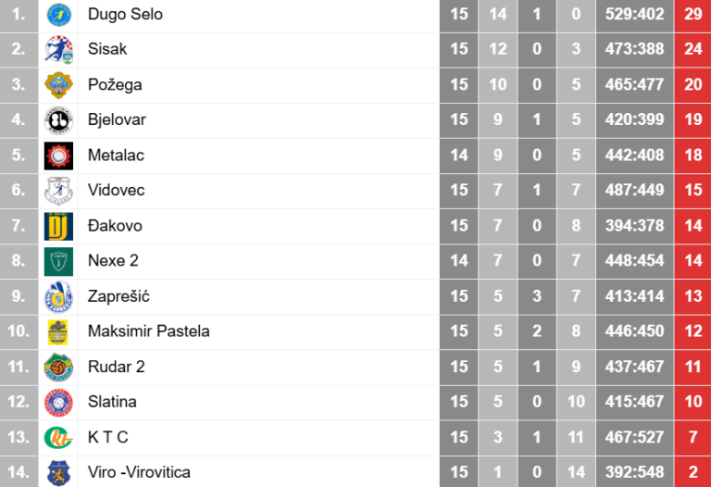
Task: Click the Maksimir Pastela yellow logo
Action: (x=57, y=332)
